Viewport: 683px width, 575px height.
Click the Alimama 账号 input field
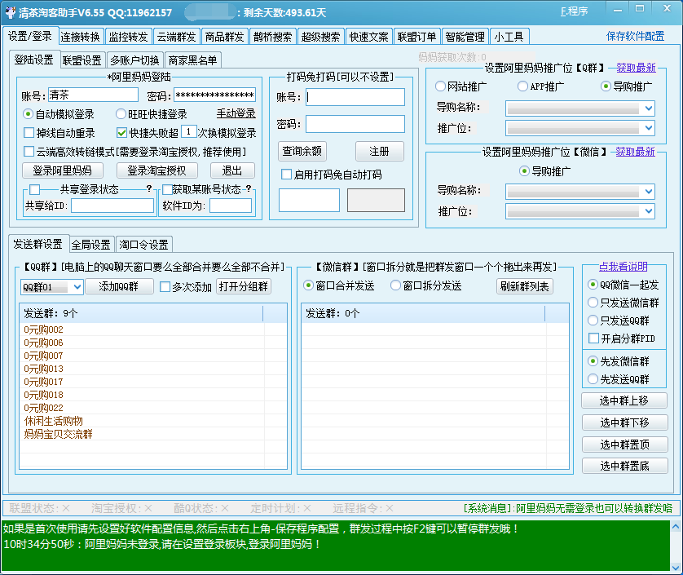tap(93, 95)
